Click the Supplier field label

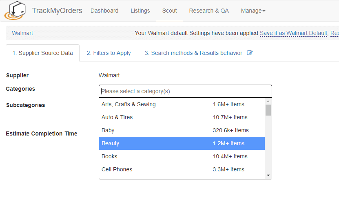pyautogui.click(x=17, y=75)
